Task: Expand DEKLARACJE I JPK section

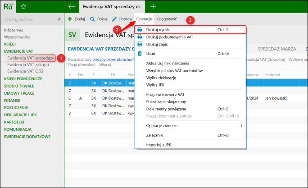Action: point(20,115)
